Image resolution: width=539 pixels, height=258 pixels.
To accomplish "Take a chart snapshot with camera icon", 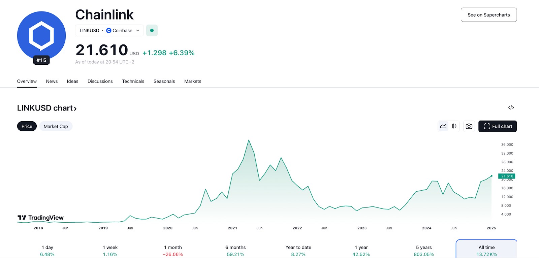I will 469,126.
